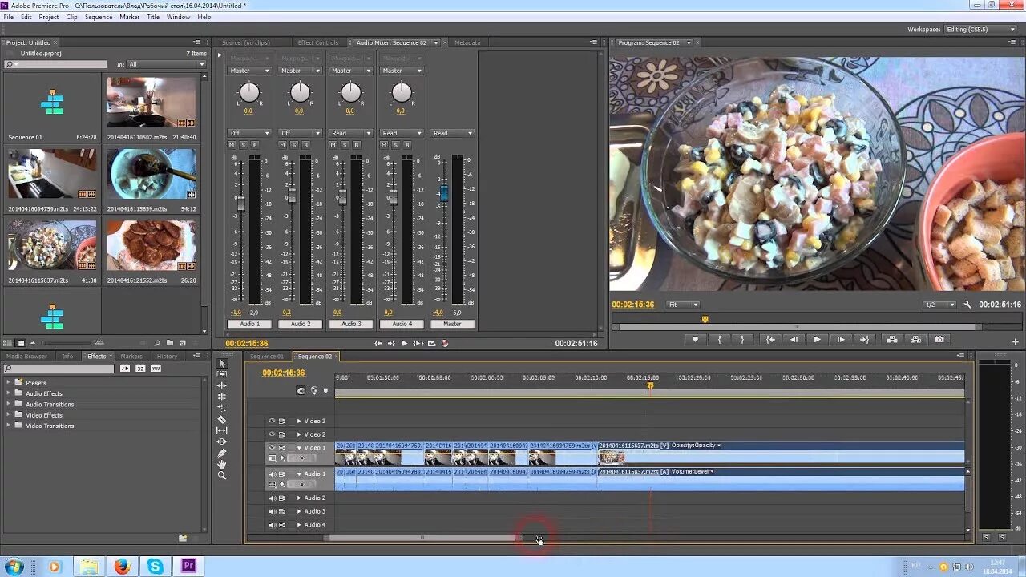Select the Slip tool
The image size is (1026, 577).
click(x=222, y=430)
